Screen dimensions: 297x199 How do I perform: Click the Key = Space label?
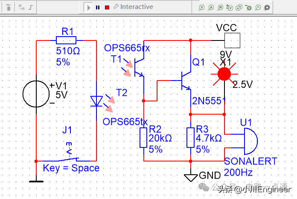click(x=71, y=168)
